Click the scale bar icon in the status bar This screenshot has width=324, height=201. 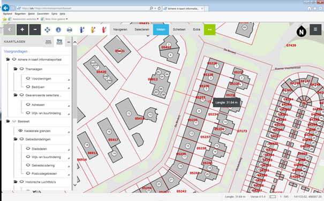[273, 197]
